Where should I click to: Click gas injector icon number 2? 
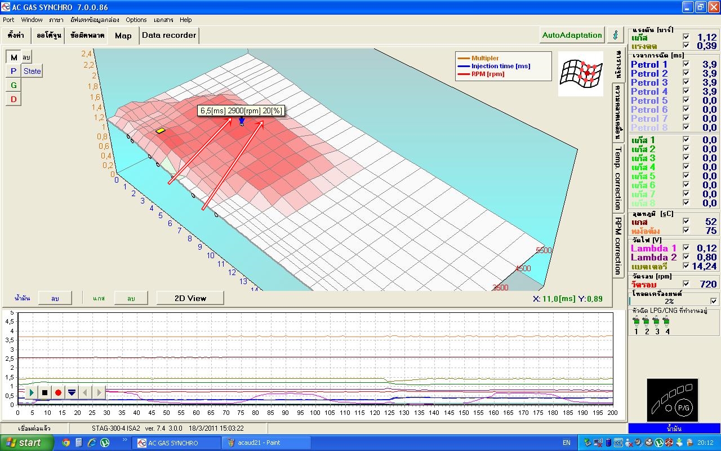(x=646, y=321)
